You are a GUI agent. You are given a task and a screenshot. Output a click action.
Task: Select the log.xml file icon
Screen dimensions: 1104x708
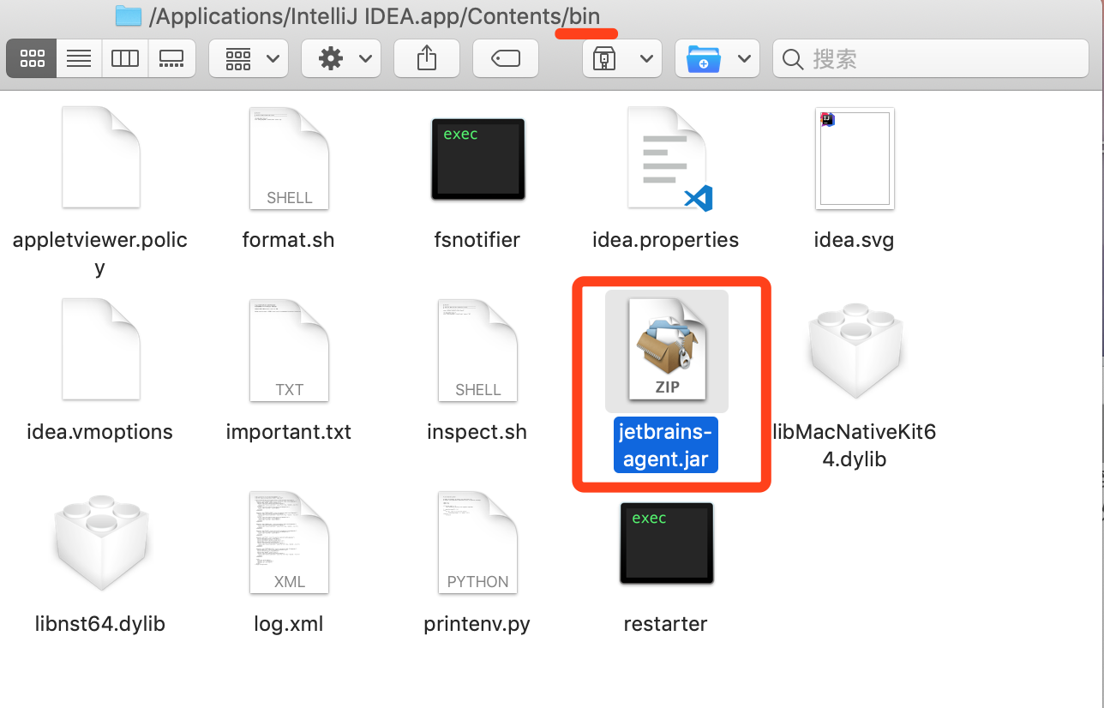[289, 542]
